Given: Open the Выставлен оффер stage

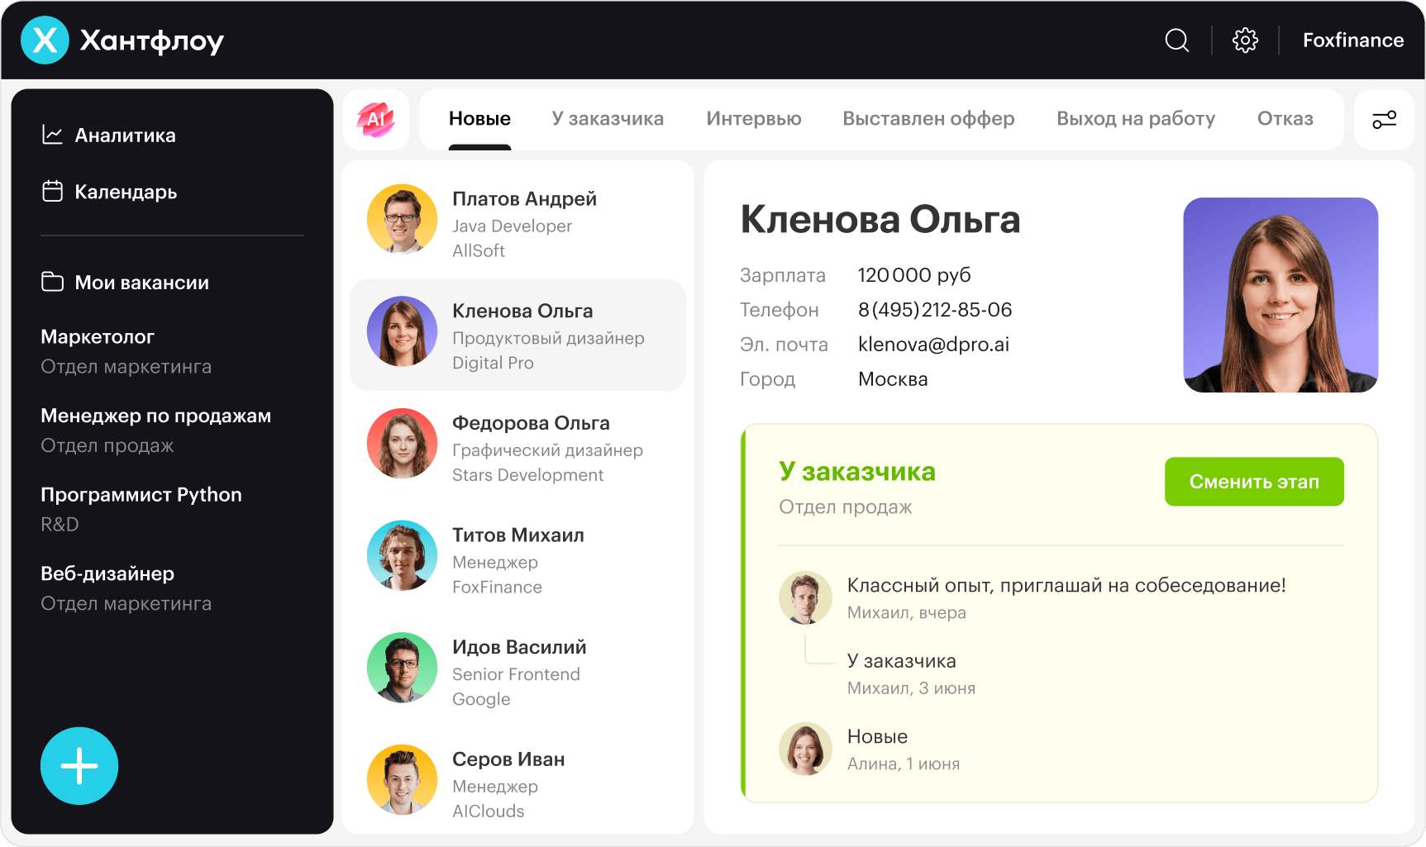Looking at the screenshot, I should tap(928, 118).
